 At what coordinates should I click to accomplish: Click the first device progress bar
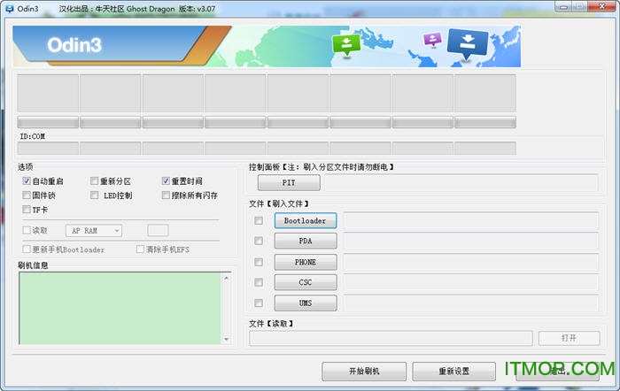(48, 122)
